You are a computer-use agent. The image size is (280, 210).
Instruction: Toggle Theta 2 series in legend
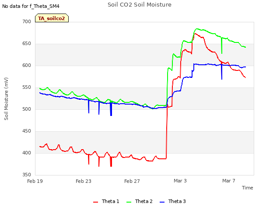point(140,201)
